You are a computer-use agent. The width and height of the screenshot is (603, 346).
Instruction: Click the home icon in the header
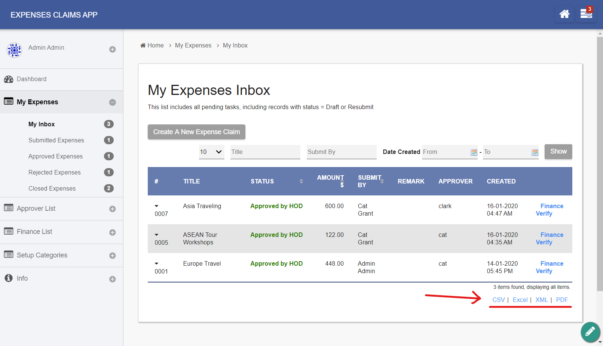pos(564,14)
